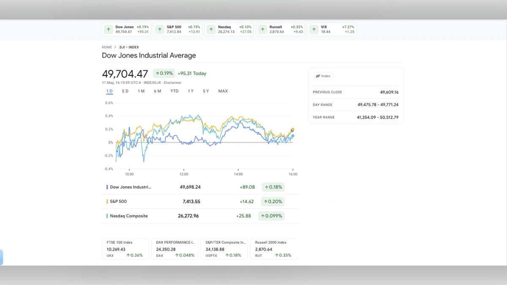
Task: Click the 0.18% Dow Jones change badge
Action: (273, 187)
